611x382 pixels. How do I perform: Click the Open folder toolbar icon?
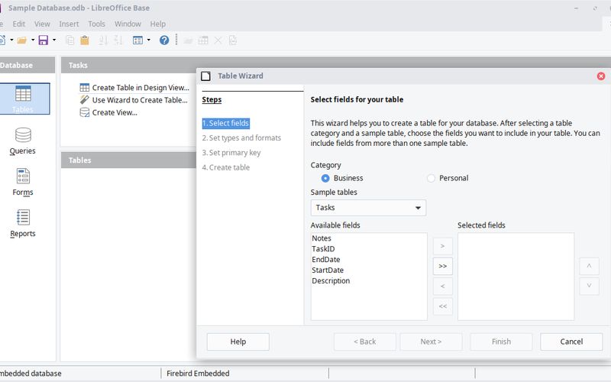[21, 40]
